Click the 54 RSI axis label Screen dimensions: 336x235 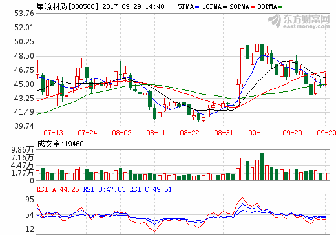[30, 215]
